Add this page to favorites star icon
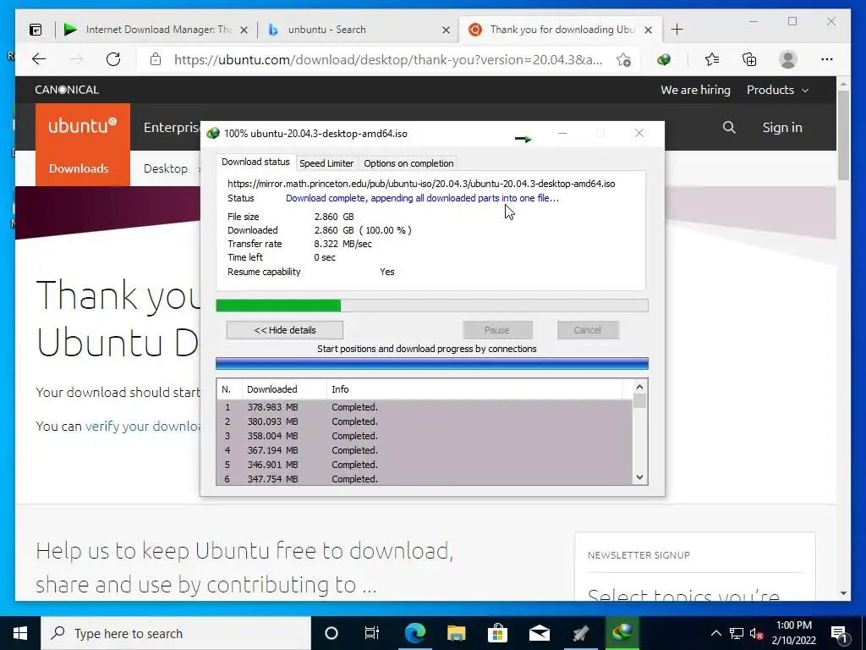 coord(623,59)
